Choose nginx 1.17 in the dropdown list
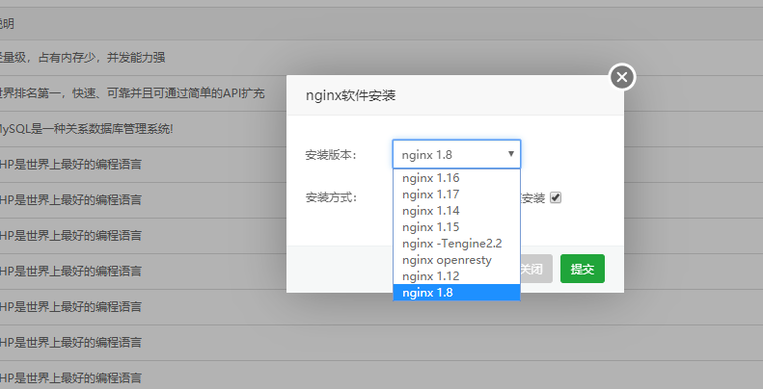This screenshot has height=389, width=763. click(x=456, y=194)
